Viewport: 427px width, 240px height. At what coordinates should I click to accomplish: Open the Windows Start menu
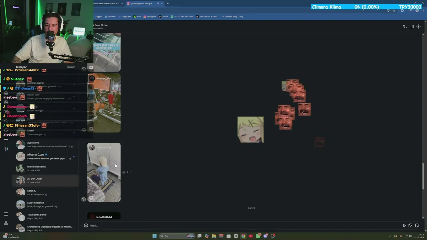point(154,236)
